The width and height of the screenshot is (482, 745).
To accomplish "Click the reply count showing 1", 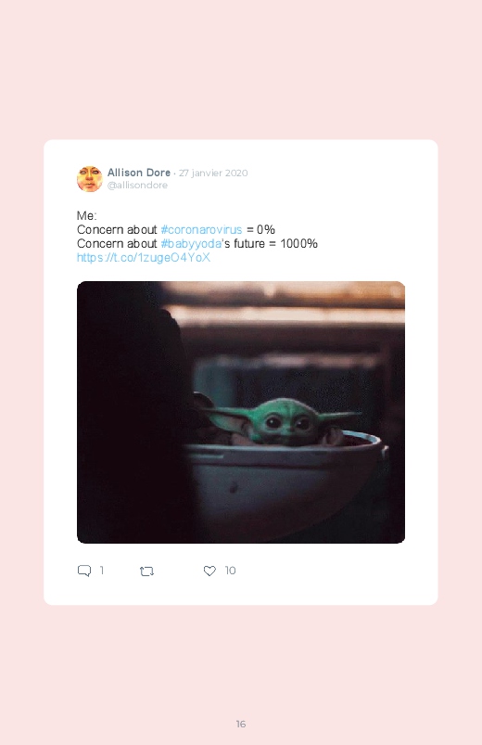I will click(102, 571).
